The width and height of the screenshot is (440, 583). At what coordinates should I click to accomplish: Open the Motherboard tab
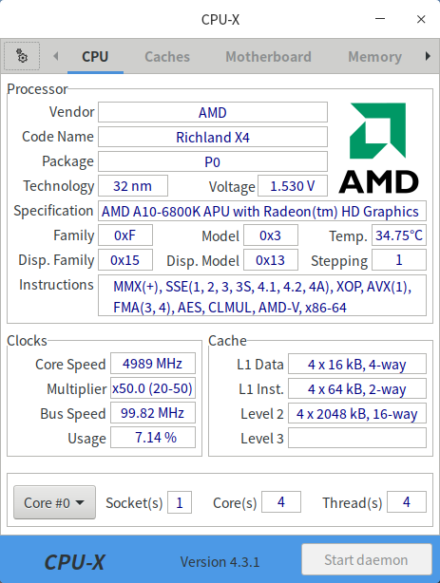pyautogui.click(x=268, y=57)
